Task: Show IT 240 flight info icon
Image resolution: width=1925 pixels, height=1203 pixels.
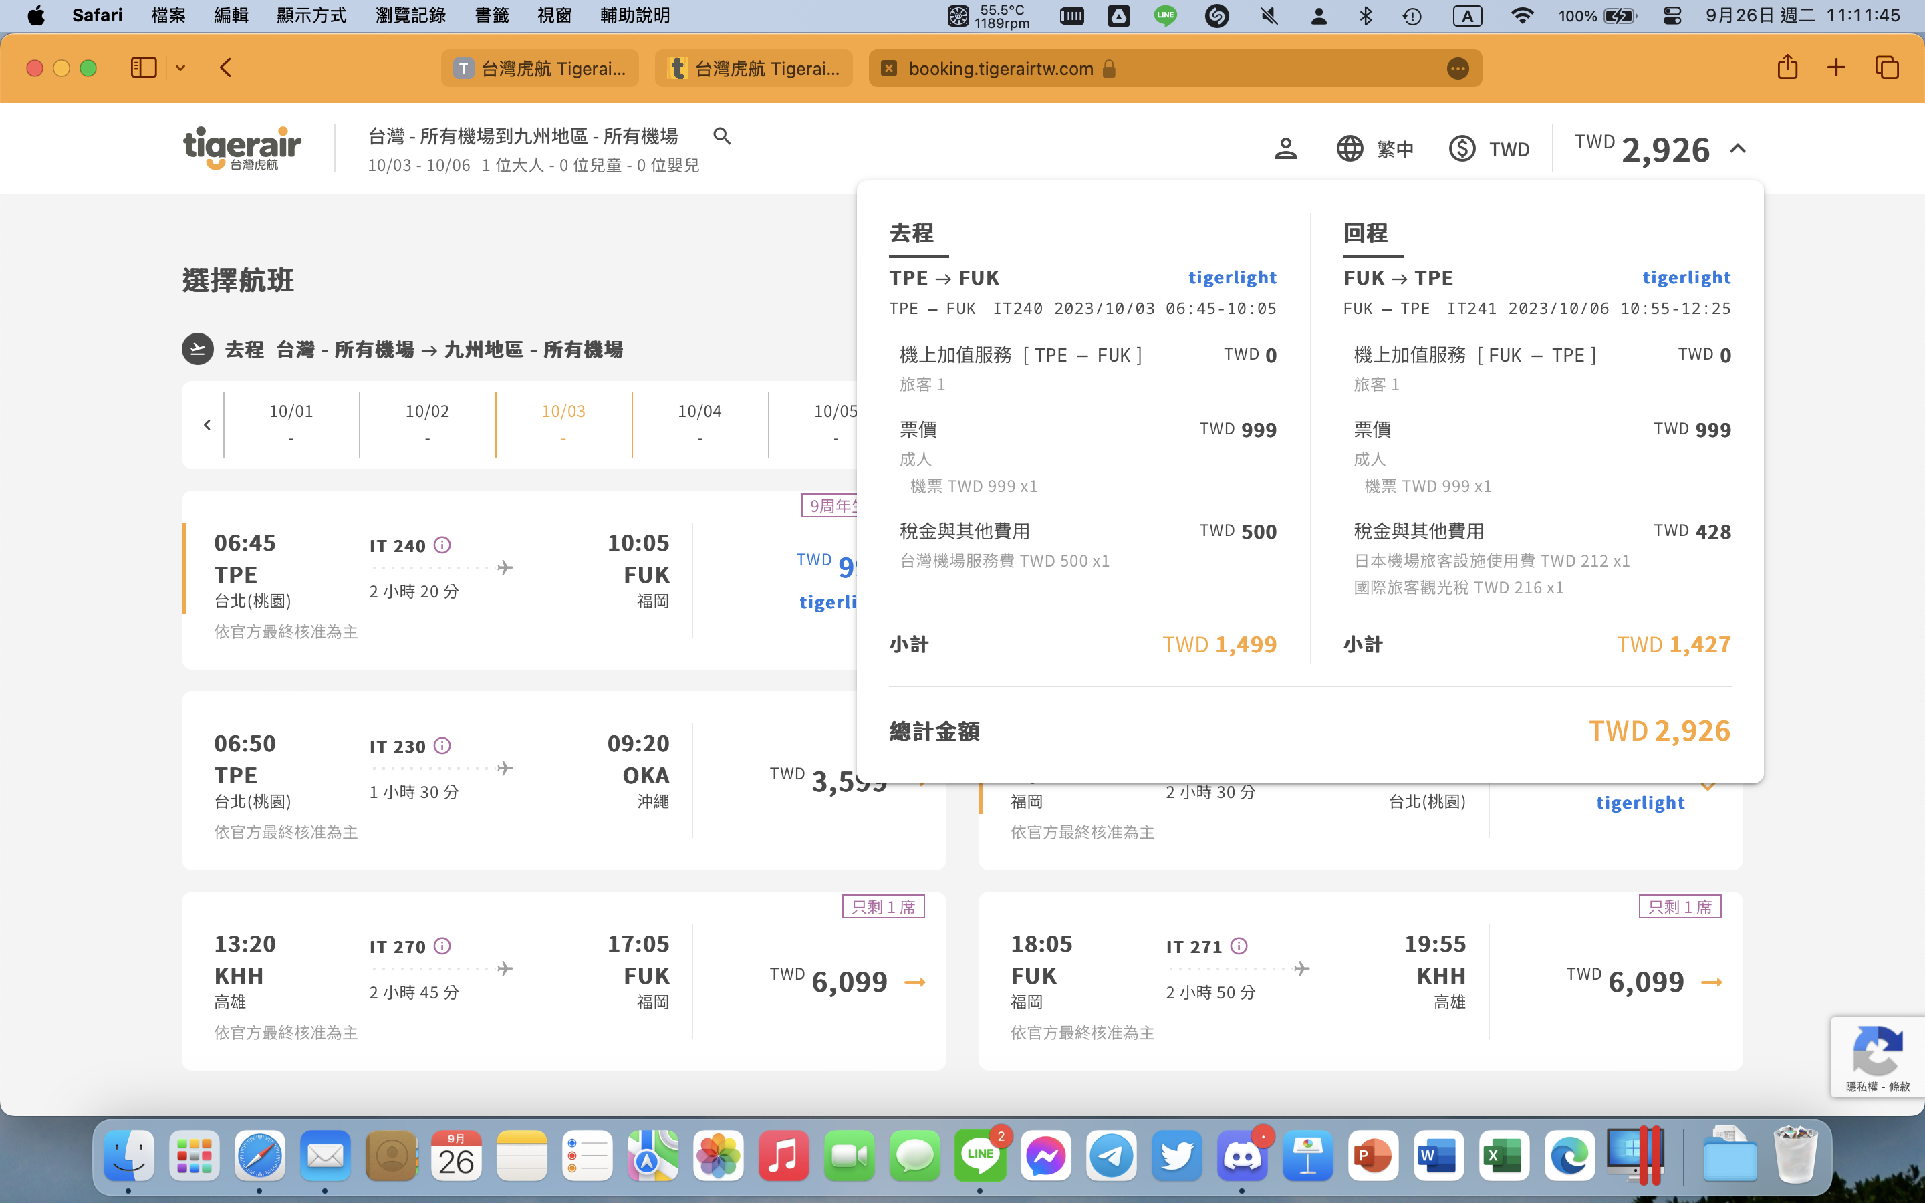Action: pyautogui.click(x=442, y=545)
